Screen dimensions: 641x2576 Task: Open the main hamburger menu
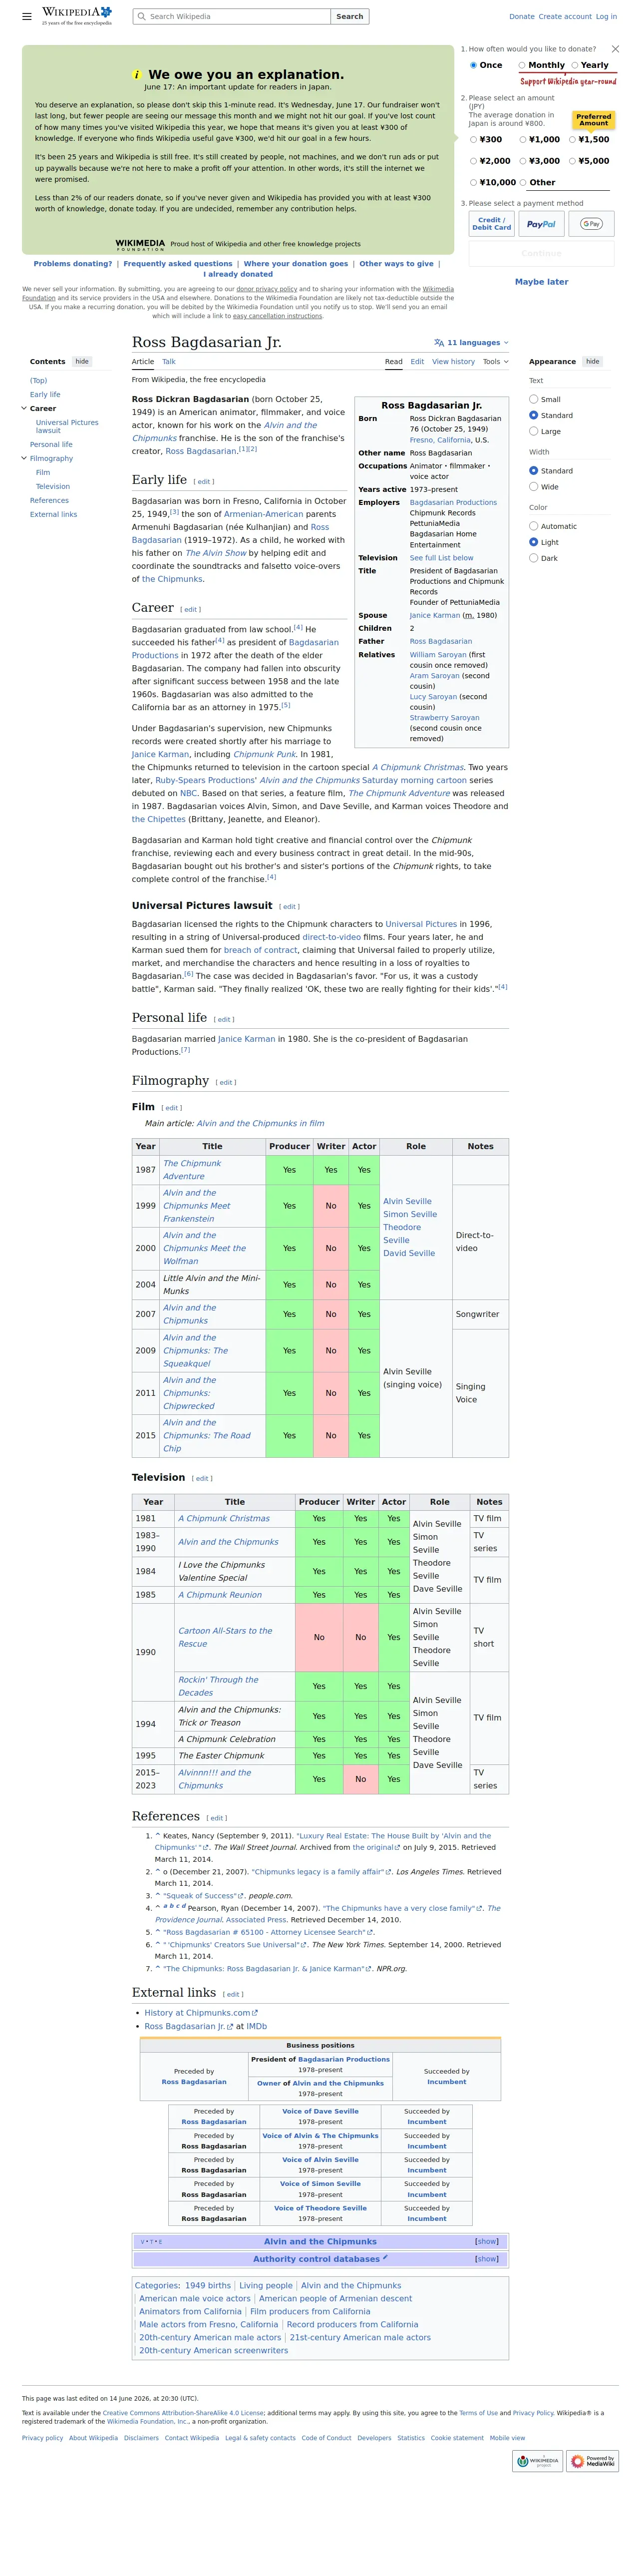coord(27,16)
